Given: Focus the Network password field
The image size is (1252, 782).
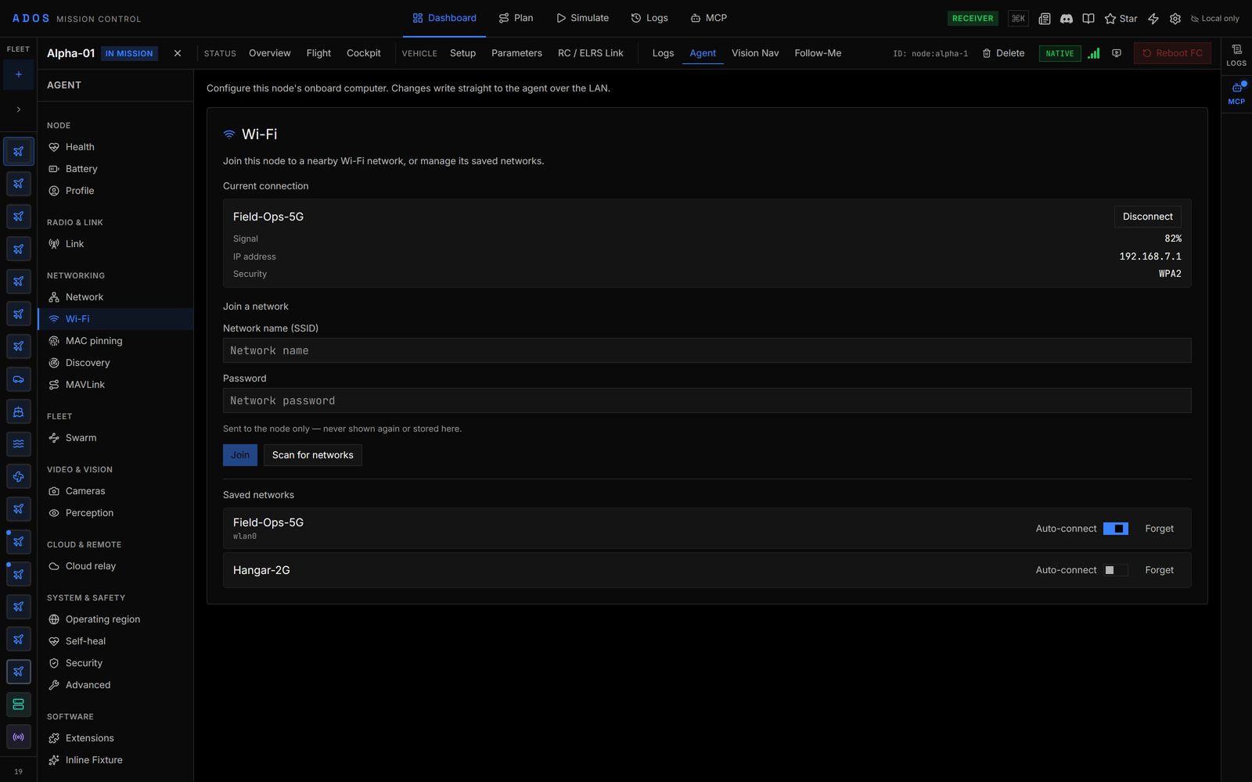Looking at the screenshot, I should (707, 400).
